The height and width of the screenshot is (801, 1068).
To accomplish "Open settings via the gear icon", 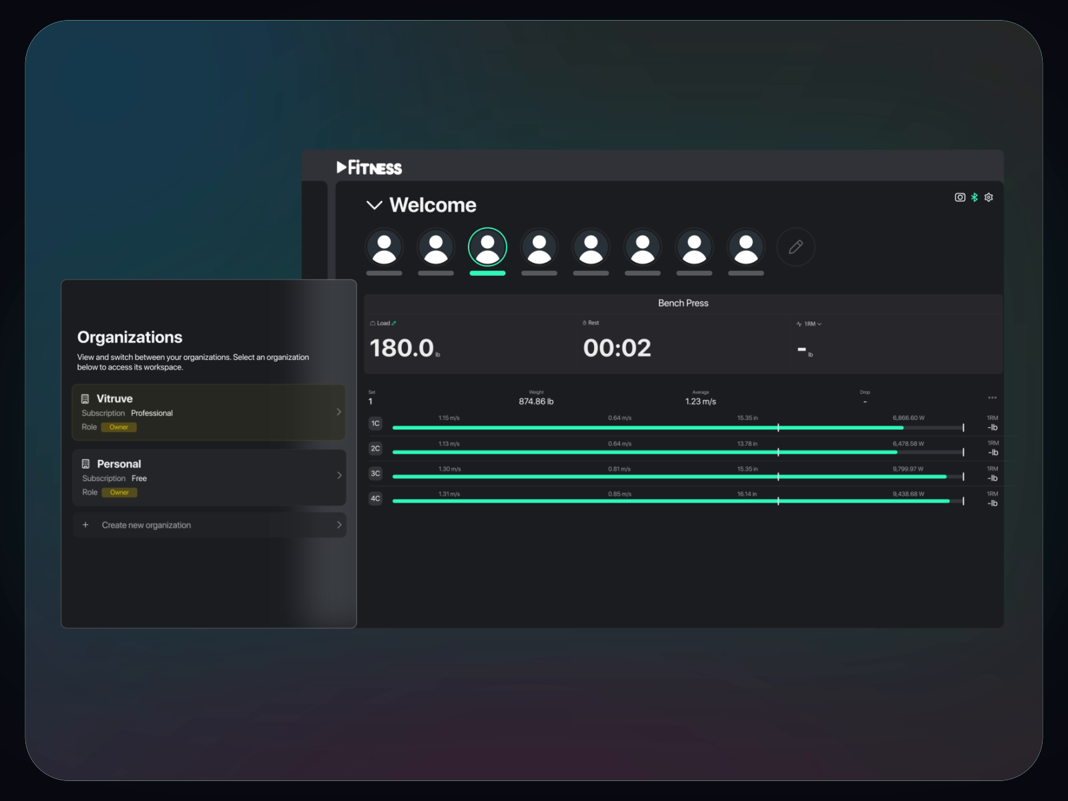I will [989, 197].
